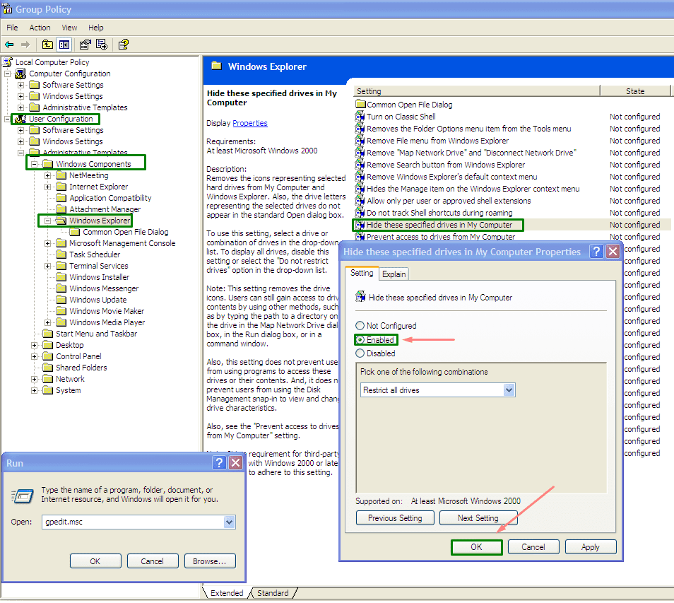Open the File menu
Screen dimensions: 674x603
pos(12,28)
